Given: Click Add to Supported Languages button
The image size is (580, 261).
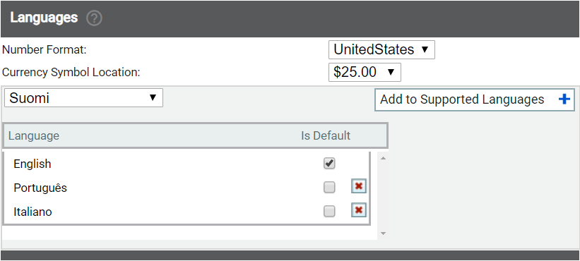Looking at the screenshot, I should click(x=475, y=99).
